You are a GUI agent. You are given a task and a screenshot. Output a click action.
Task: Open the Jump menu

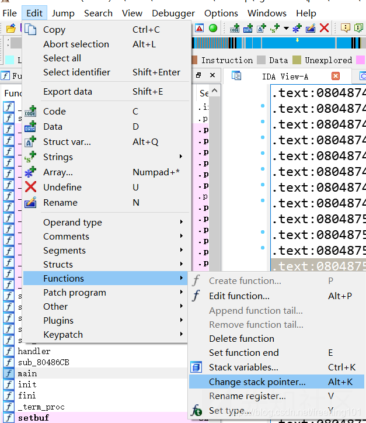coord(63,13)
